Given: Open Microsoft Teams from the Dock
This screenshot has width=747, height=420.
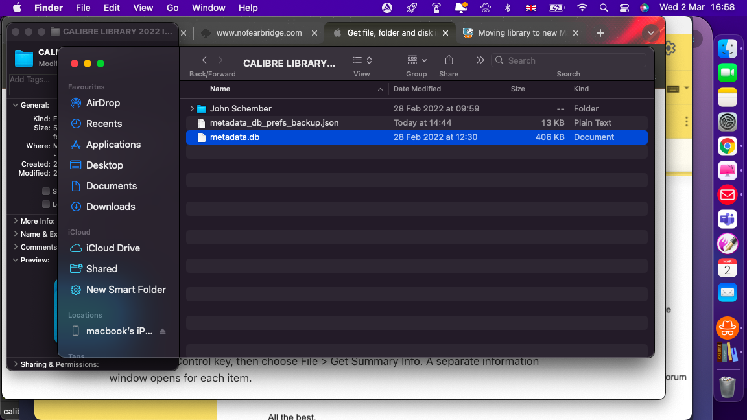Looking at the screenshot, I should (x=728, y=219).
